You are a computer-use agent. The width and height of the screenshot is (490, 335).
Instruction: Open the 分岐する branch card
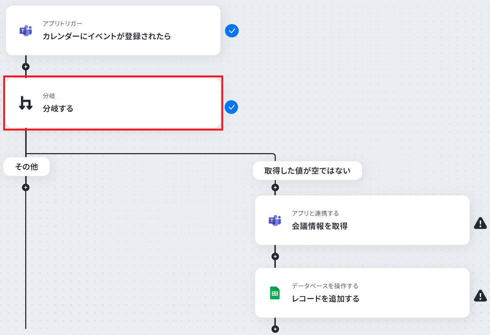click(113, 103)
